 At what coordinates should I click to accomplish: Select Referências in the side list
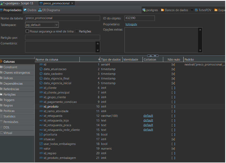(17, 89)
